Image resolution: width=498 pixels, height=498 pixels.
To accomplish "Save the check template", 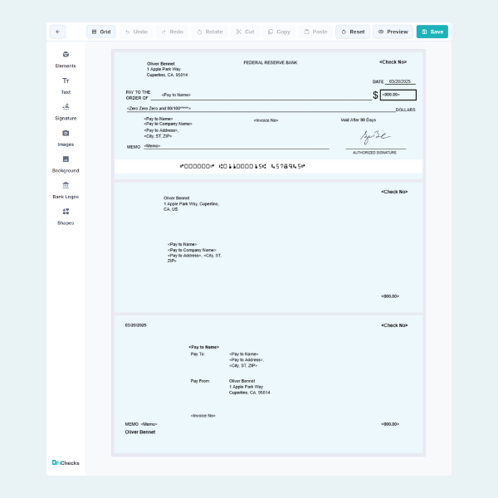I will (432, 32).
